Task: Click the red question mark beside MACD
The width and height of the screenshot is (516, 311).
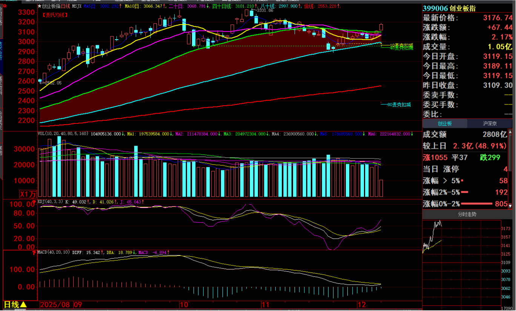Action: click(34, 252)
